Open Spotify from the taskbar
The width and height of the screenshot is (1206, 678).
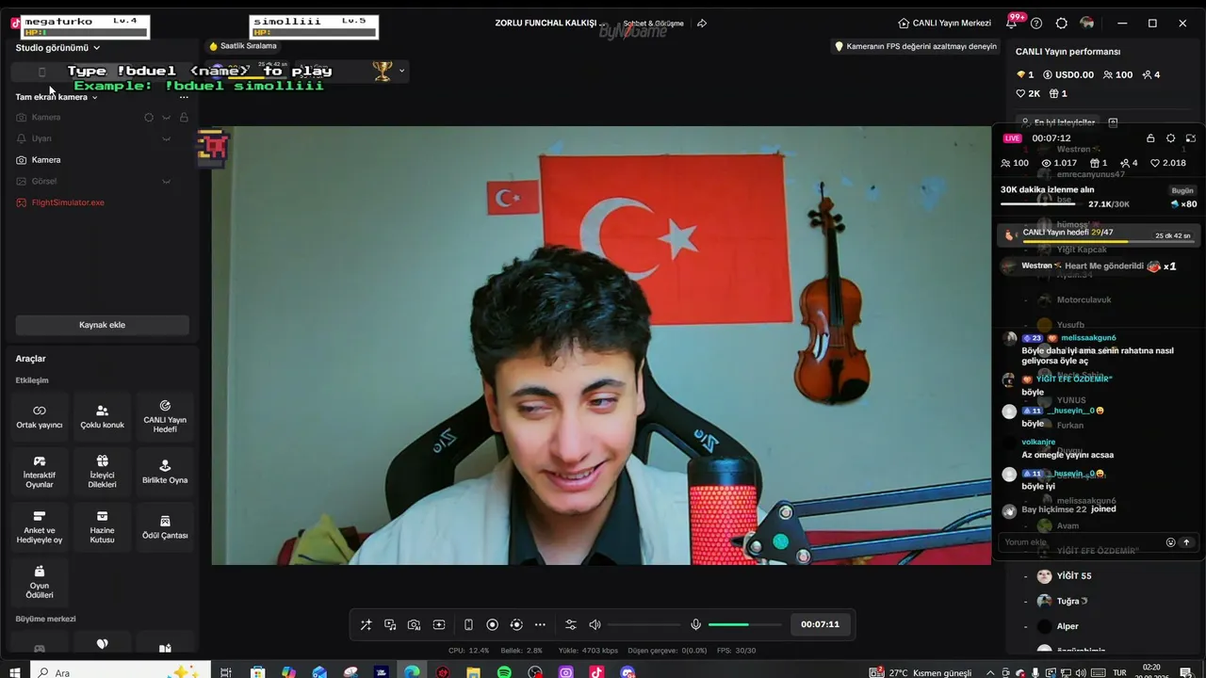pos(504,672)
